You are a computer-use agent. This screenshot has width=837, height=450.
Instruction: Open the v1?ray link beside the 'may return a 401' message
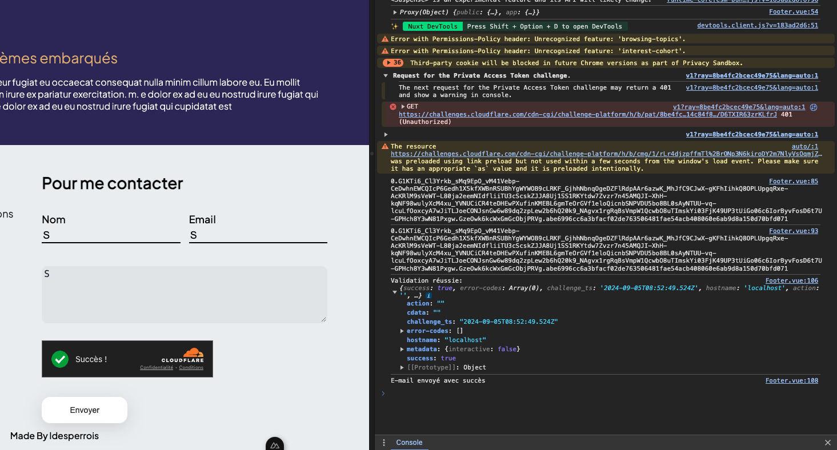[752, 87]
